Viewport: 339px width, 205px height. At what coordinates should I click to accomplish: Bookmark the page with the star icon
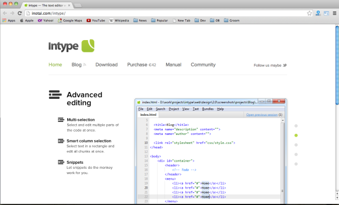tap(310, 13)
